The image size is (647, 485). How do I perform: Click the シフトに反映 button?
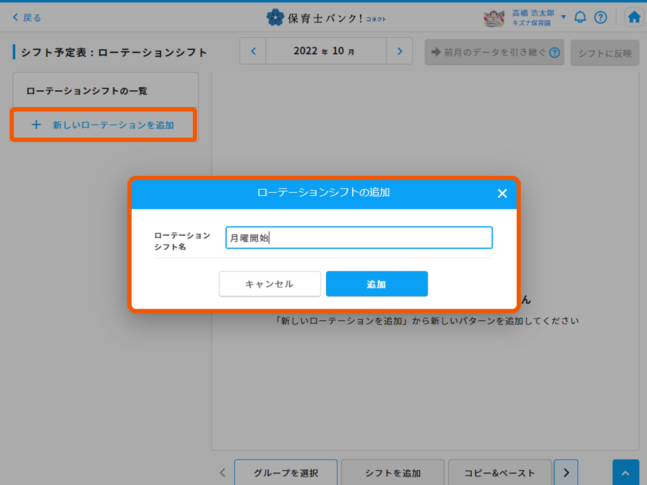[x=605, y=53]
